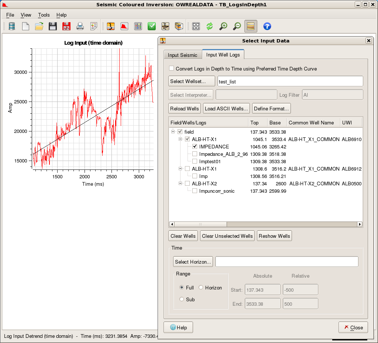Click the Top column header
Viewport: 378px width, 343px height.
(x=258, y=123)
